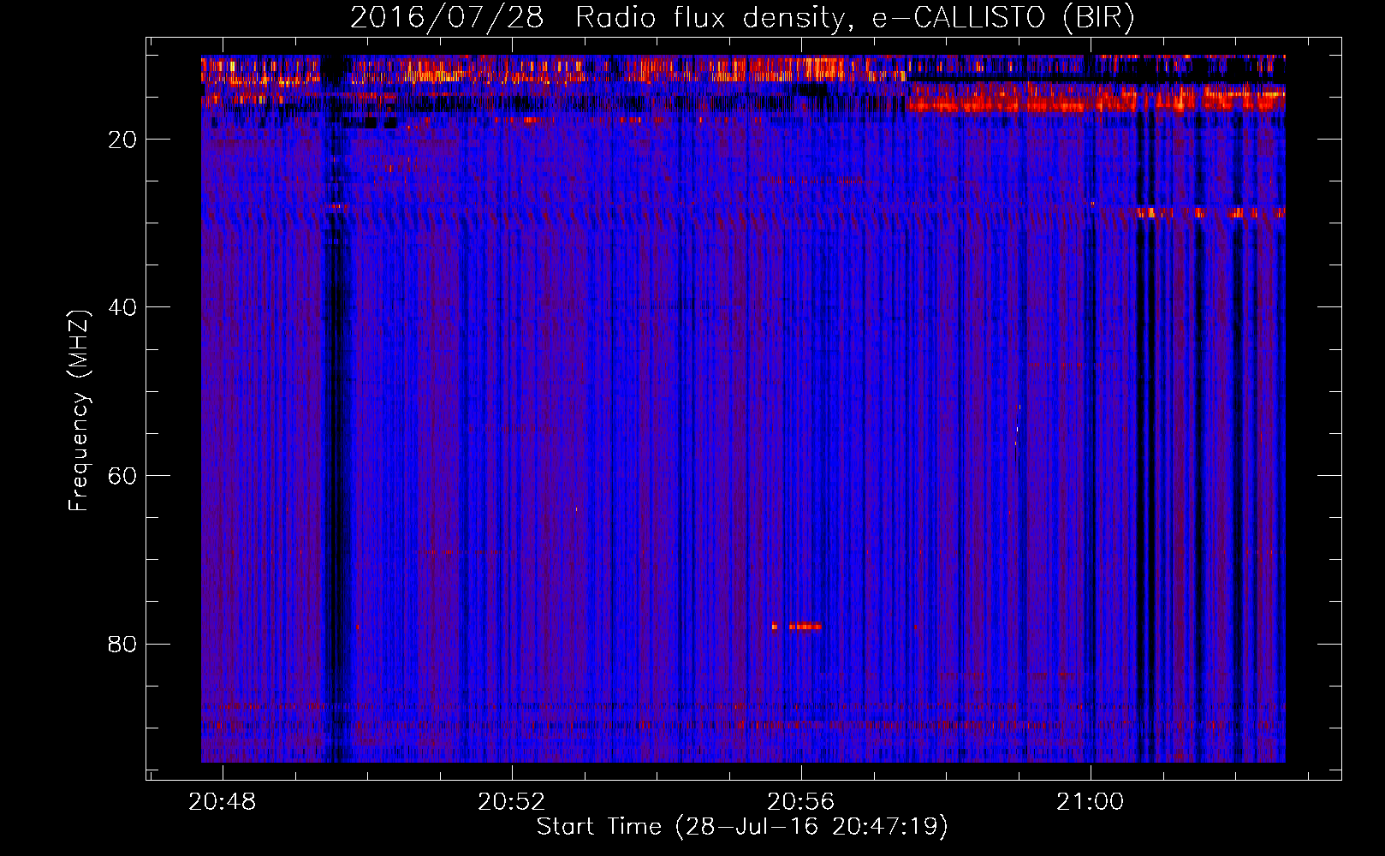Click the "Frequency (MHZ)" y-axis label
The width and height of the screenshot is (1385, 856).
(79, 411)
